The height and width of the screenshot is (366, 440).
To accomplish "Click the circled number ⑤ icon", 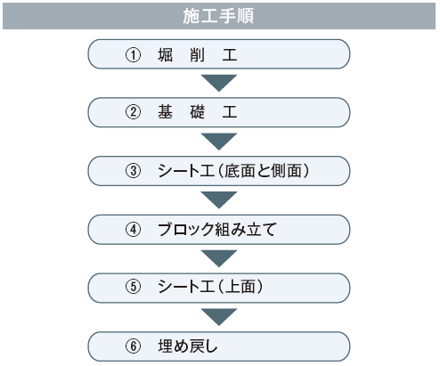I will point(133,287).
